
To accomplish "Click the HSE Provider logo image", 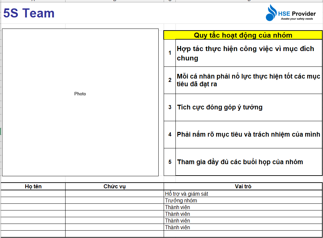I will [290, 13].
